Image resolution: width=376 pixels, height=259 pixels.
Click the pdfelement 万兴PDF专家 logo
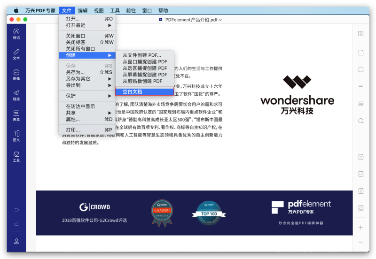pyautogui.click(x=301, y=207)
